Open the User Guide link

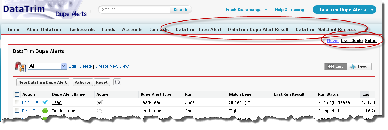(x=352, y=41)
